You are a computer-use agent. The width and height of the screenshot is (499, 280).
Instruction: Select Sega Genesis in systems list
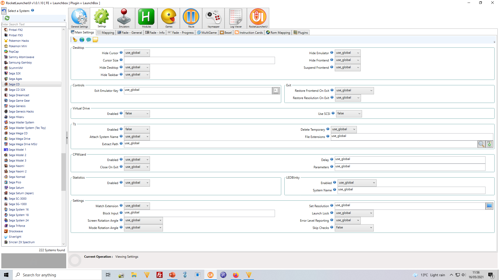coord(17,106)
